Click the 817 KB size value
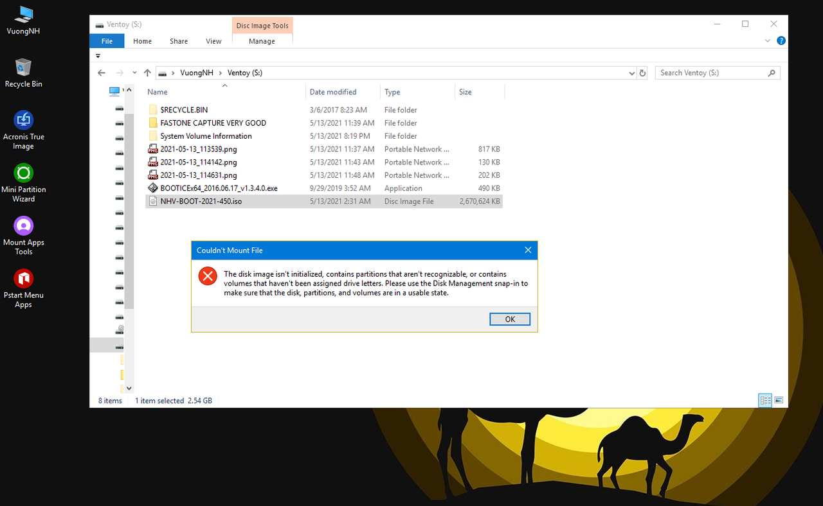Image resolution: width=823 pixels, height=506 pixels. 489,149
